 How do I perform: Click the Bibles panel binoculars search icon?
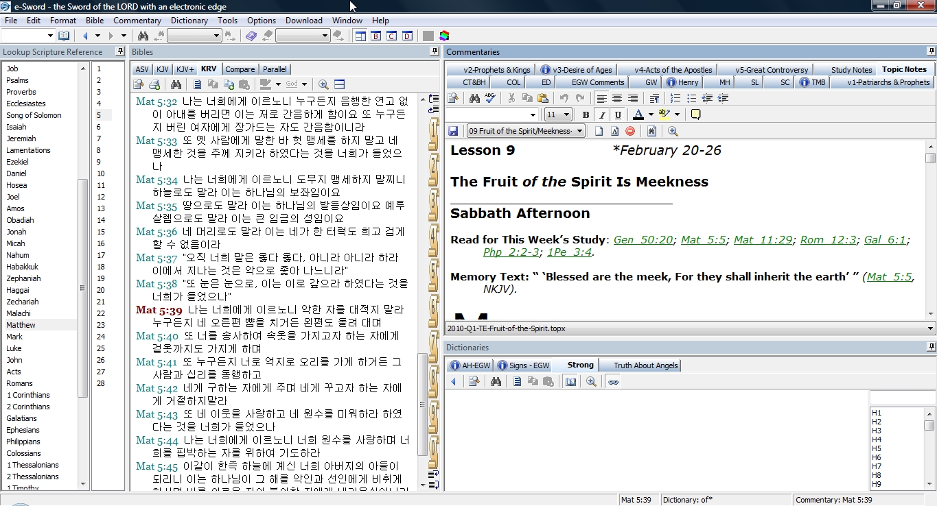coord(176,84)
